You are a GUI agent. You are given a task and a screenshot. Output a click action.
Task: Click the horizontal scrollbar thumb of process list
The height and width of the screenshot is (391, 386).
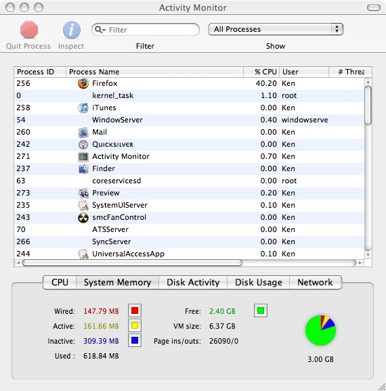[x=132, y=262]
